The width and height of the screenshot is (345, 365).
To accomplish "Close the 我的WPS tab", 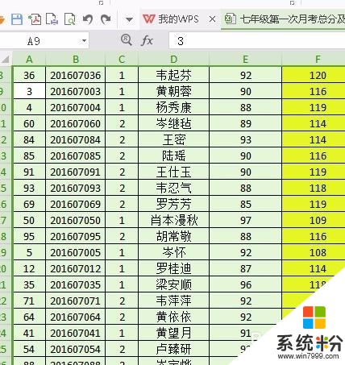I will pyautogui.click(x=212, y=19).
